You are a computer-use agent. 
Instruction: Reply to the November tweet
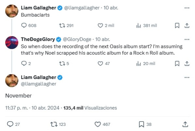tap(10, 124)
